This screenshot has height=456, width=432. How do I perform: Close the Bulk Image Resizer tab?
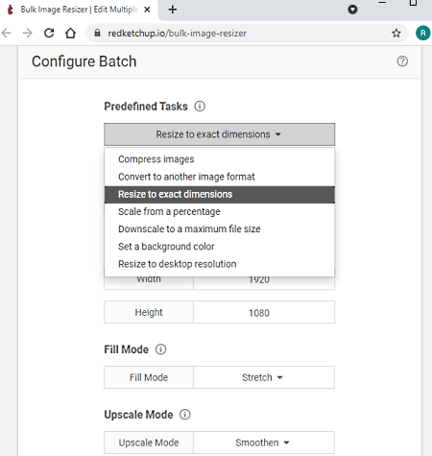[147, 10]
